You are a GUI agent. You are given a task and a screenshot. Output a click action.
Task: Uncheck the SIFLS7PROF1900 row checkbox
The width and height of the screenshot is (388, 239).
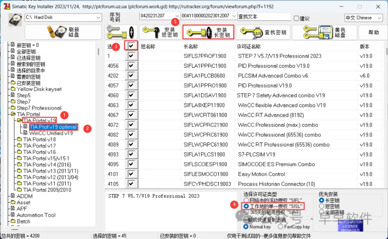pos(131,56)
